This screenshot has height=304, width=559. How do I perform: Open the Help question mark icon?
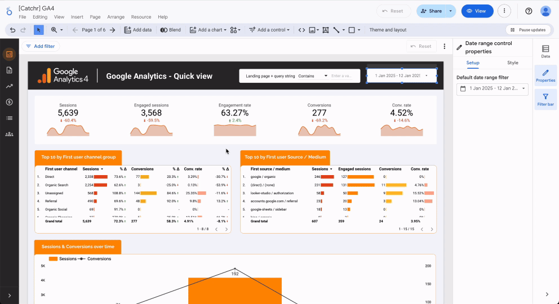pyautogui.click(x=529, y=11)
